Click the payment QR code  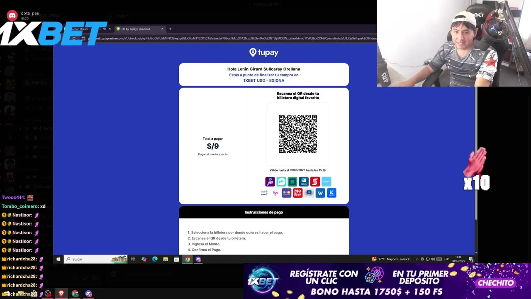click(x=298, y=134)
